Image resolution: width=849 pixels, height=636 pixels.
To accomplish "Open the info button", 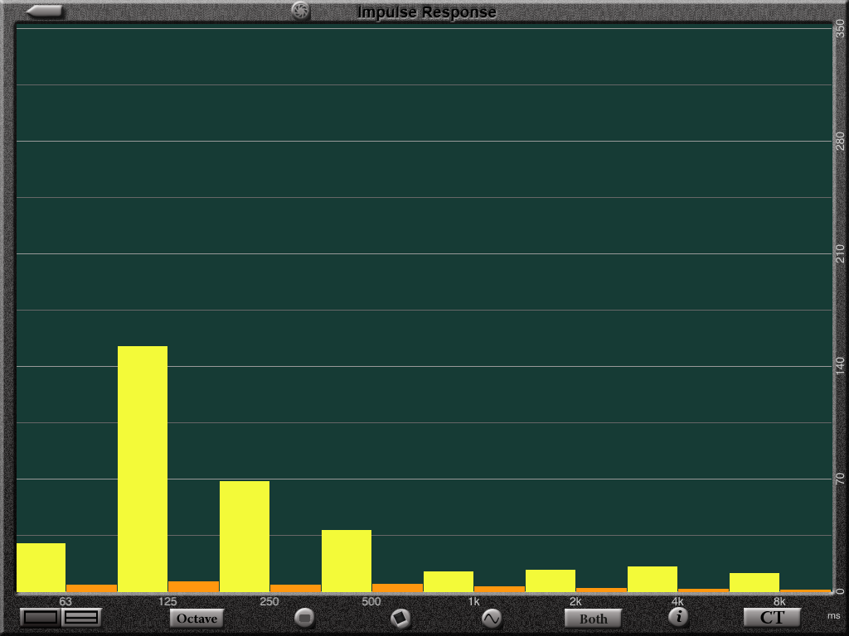I will 678,616.
